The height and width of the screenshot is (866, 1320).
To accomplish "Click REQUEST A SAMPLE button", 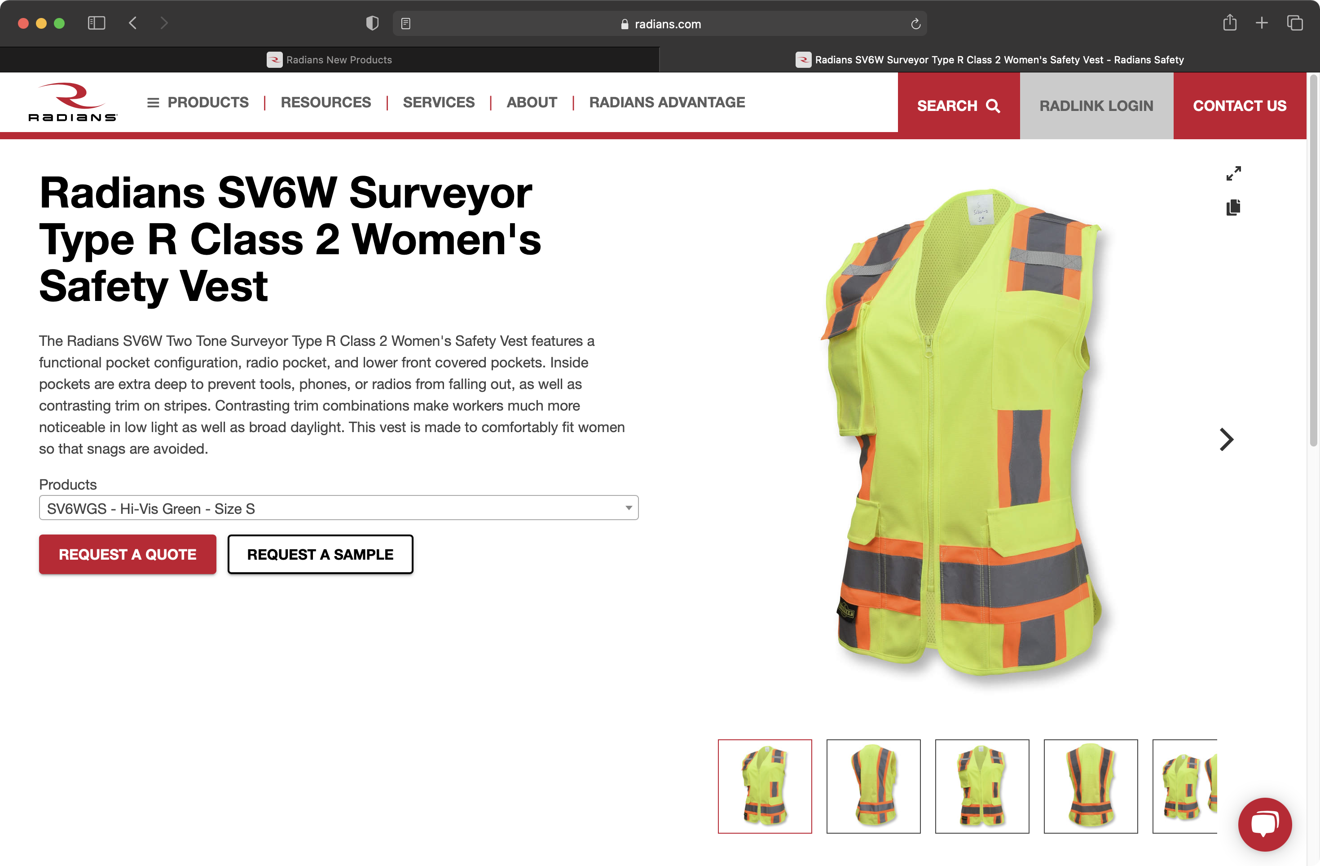I will (x=320, y=554).
